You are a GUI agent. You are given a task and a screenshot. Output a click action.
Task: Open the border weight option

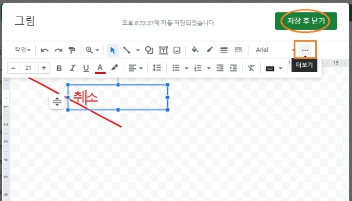(x=224, y=50)
